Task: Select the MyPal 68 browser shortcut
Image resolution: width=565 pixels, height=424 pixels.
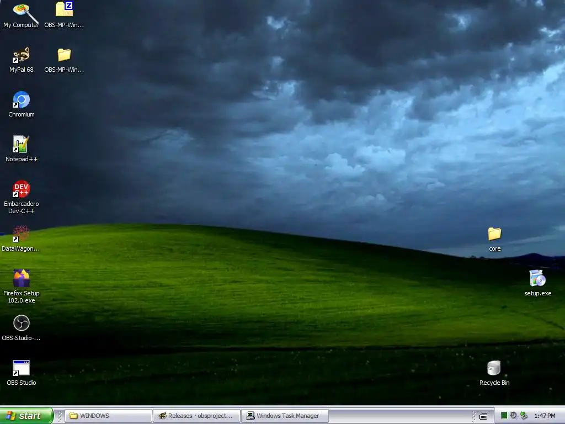Action: tap(22, 55)
